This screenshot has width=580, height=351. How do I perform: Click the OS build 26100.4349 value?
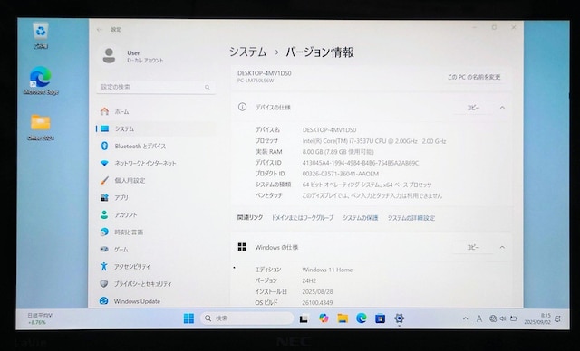(x=317, y=303)
